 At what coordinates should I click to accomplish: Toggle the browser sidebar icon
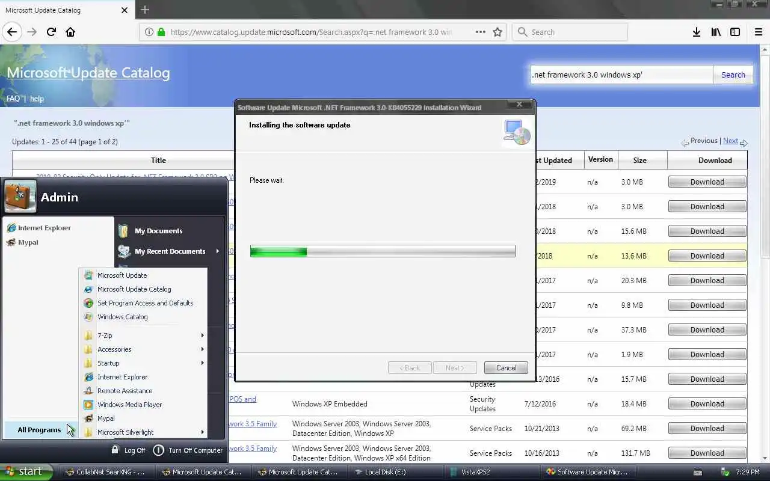pos(735,32)
